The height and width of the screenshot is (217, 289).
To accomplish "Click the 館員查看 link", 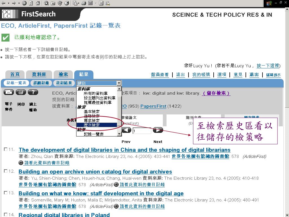I will (160, 75).
